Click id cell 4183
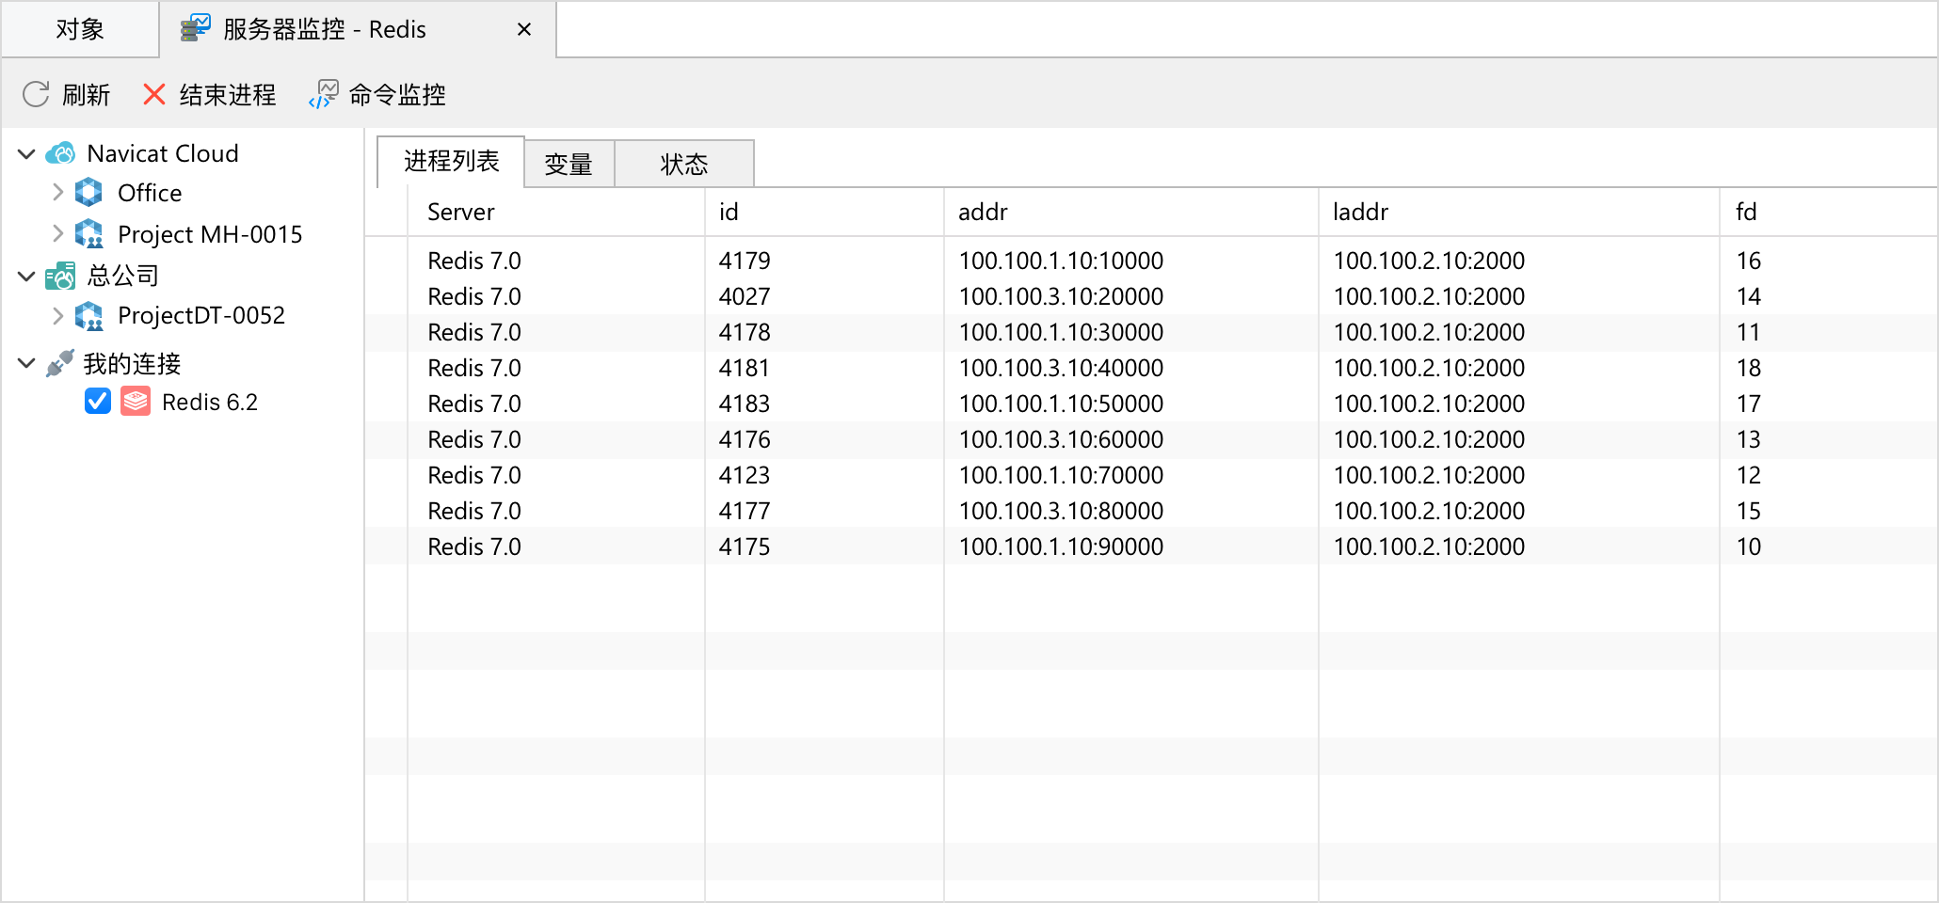The image size is (1939, 903). (745, 404)
